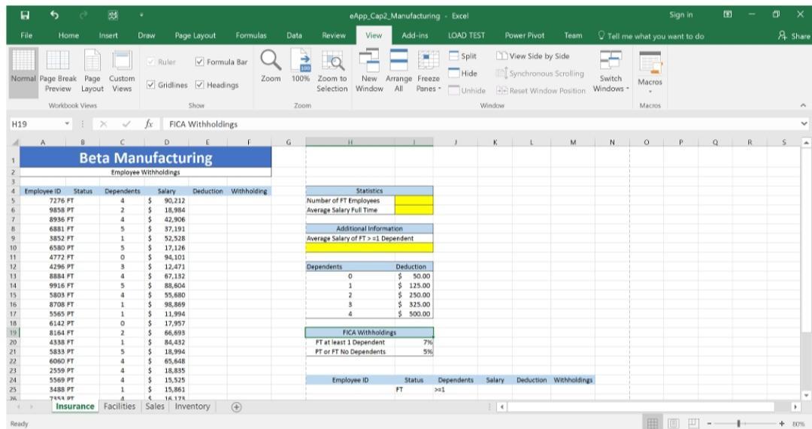Image resolution: width=812 pixels, height=429 pixels.
Task: Open the Zoom dialog magnifier icon
Action: [271, 61]
